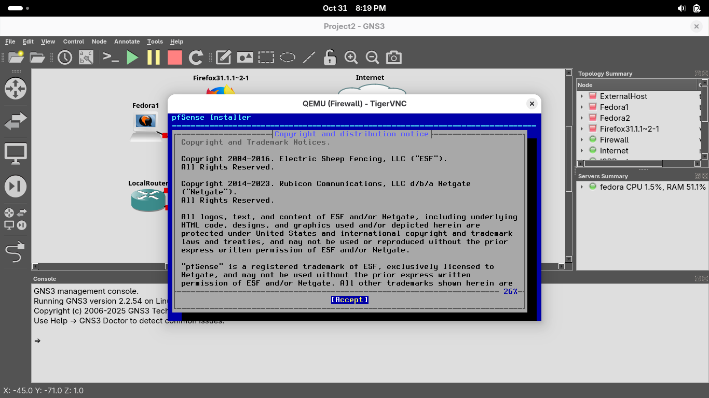Open Browse Routers device panel
This screenshot has width=709, height=398.
pos(15,89)
